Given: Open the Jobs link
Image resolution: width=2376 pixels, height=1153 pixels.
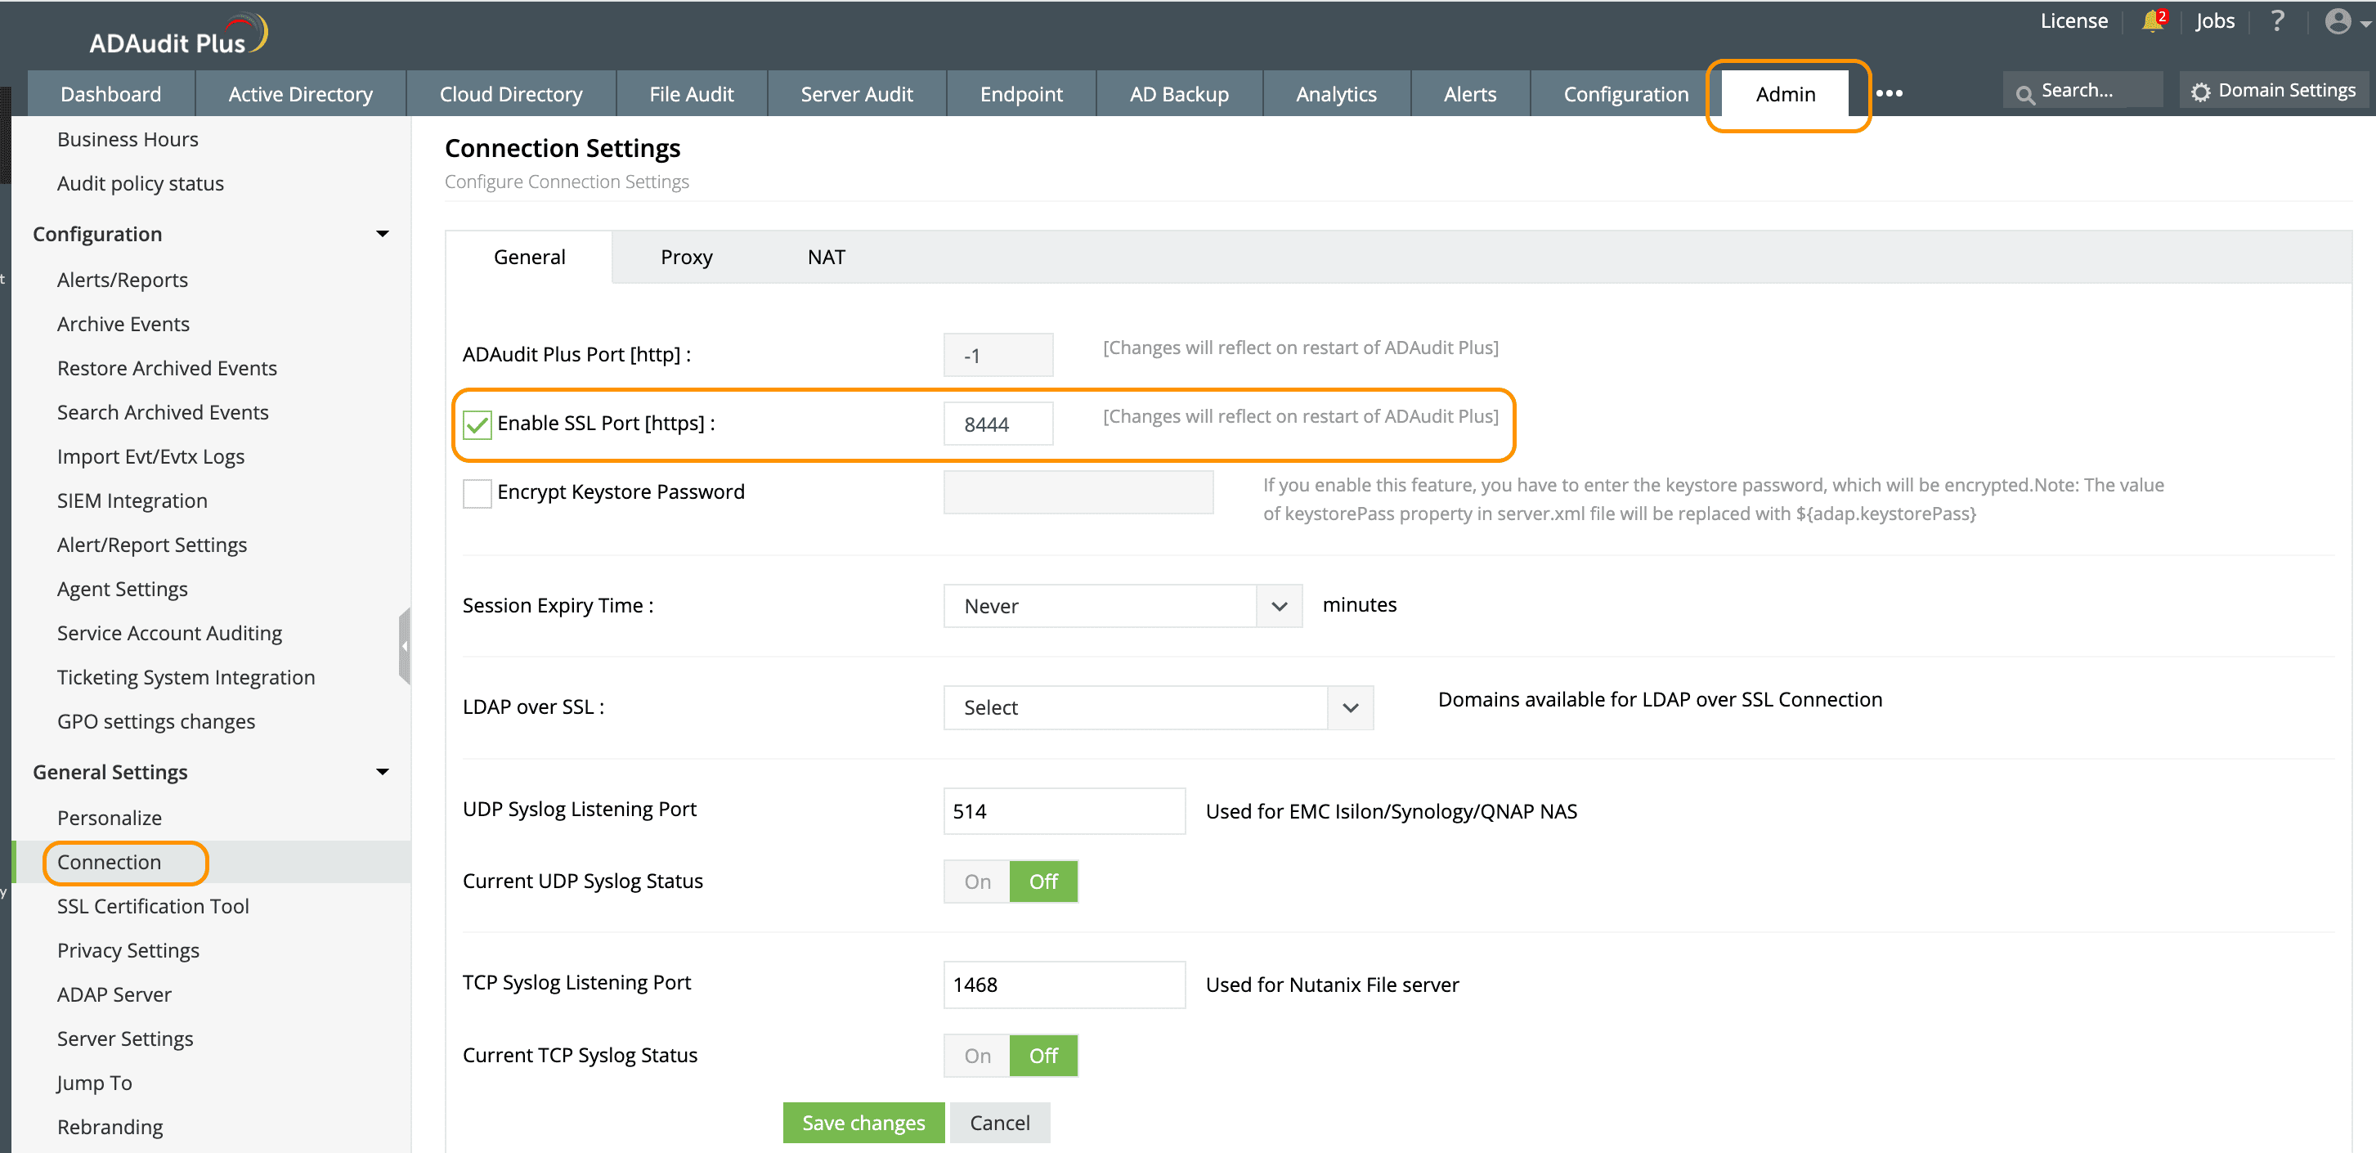Looking at the screenshot, I should point(2215,21).
